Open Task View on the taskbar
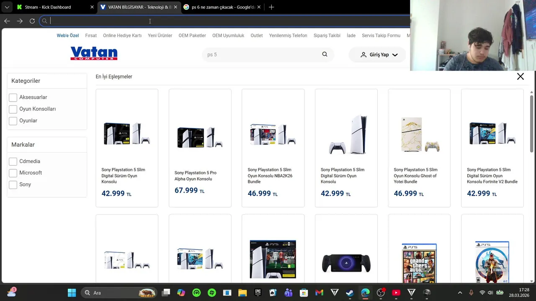The image size is (536, 301). (x=166, y=293)
